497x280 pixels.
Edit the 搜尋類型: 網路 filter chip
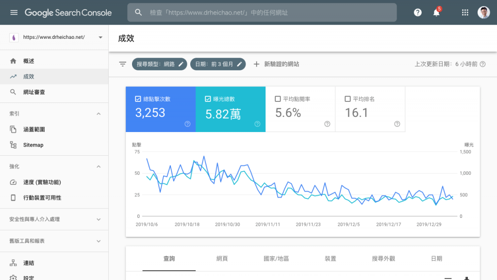(159, 64)
